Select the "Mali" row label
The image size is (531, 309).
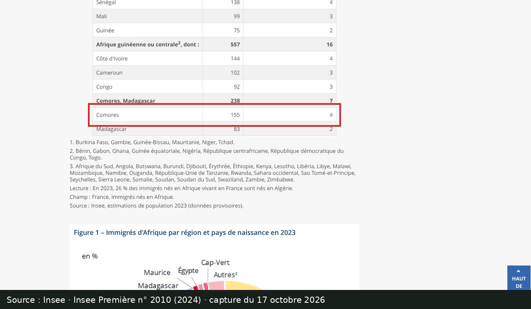pyautogui.click(x=102, y=16)
